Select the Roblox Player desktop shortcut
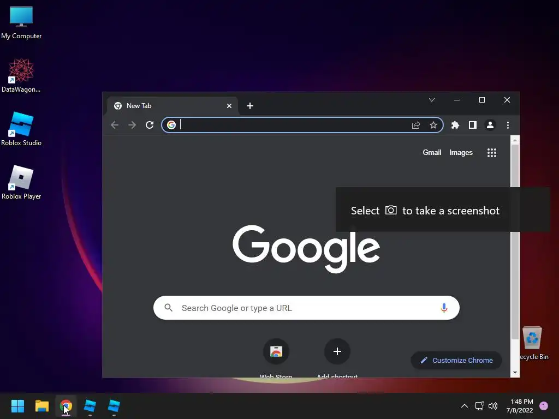Image resolution: width=559 pixels, height=419 pixels. [21, 182]
